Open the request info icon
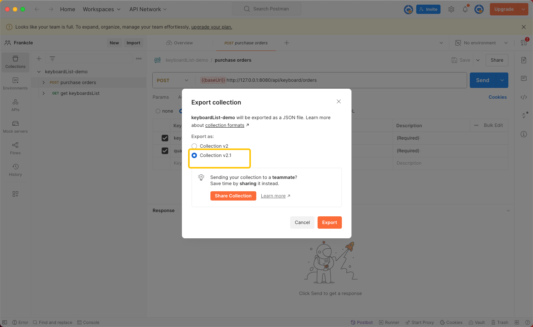This screenshot has width=533, height=327. click(524, 134)
